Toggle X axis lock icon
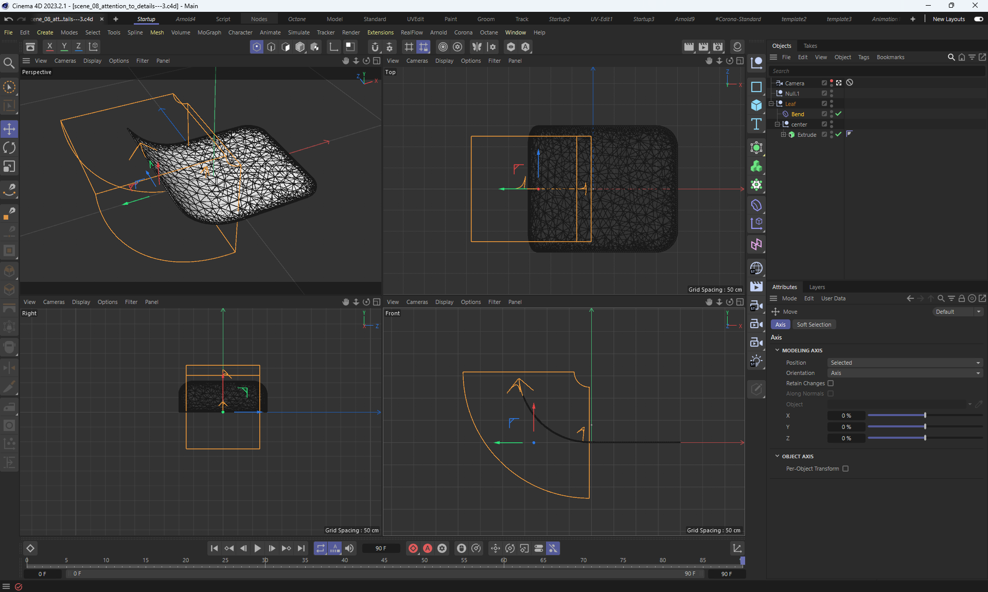 (x=49, y=46)
